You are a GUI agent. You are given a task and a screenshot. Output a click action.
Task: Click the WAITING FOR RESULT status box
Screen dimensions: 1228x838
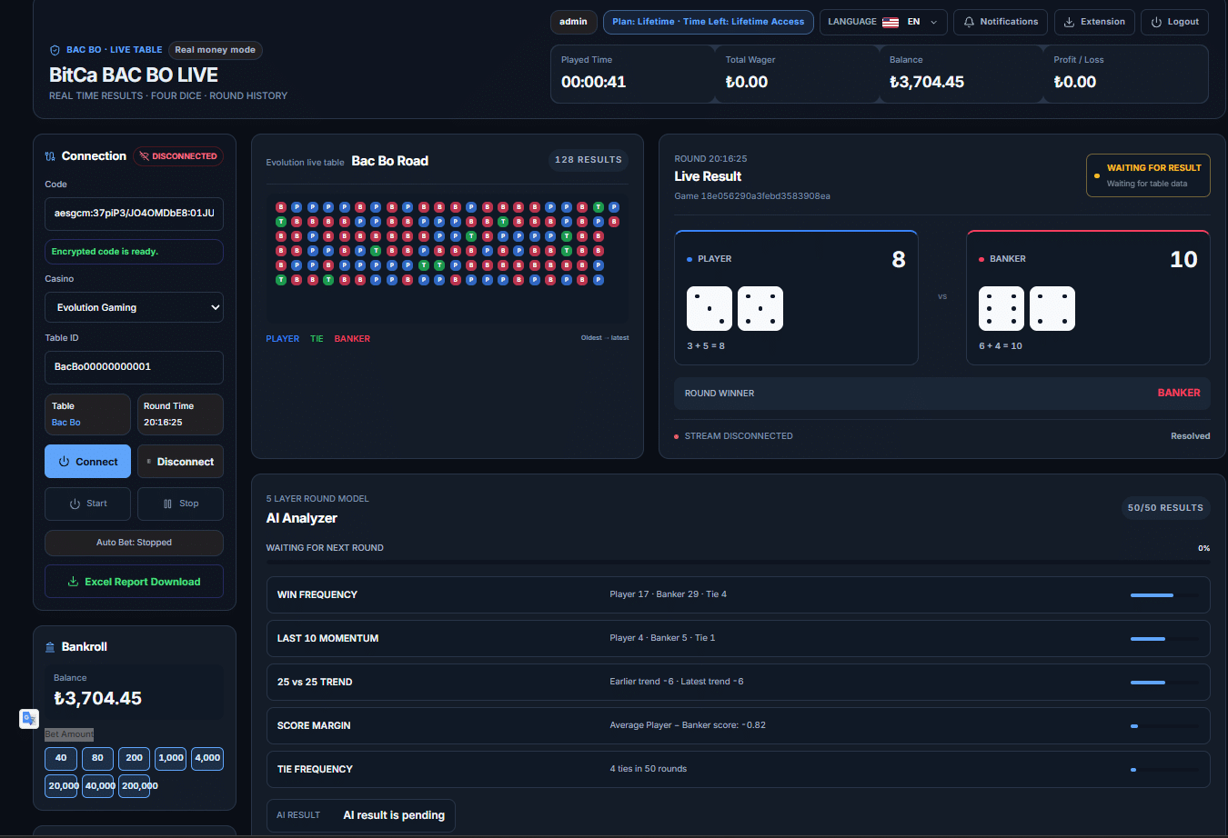pos(1148,175)
